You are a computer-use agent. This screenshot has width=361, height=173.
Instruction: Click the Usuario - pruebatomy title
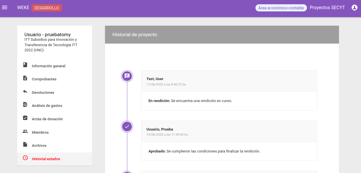point(47,34)
